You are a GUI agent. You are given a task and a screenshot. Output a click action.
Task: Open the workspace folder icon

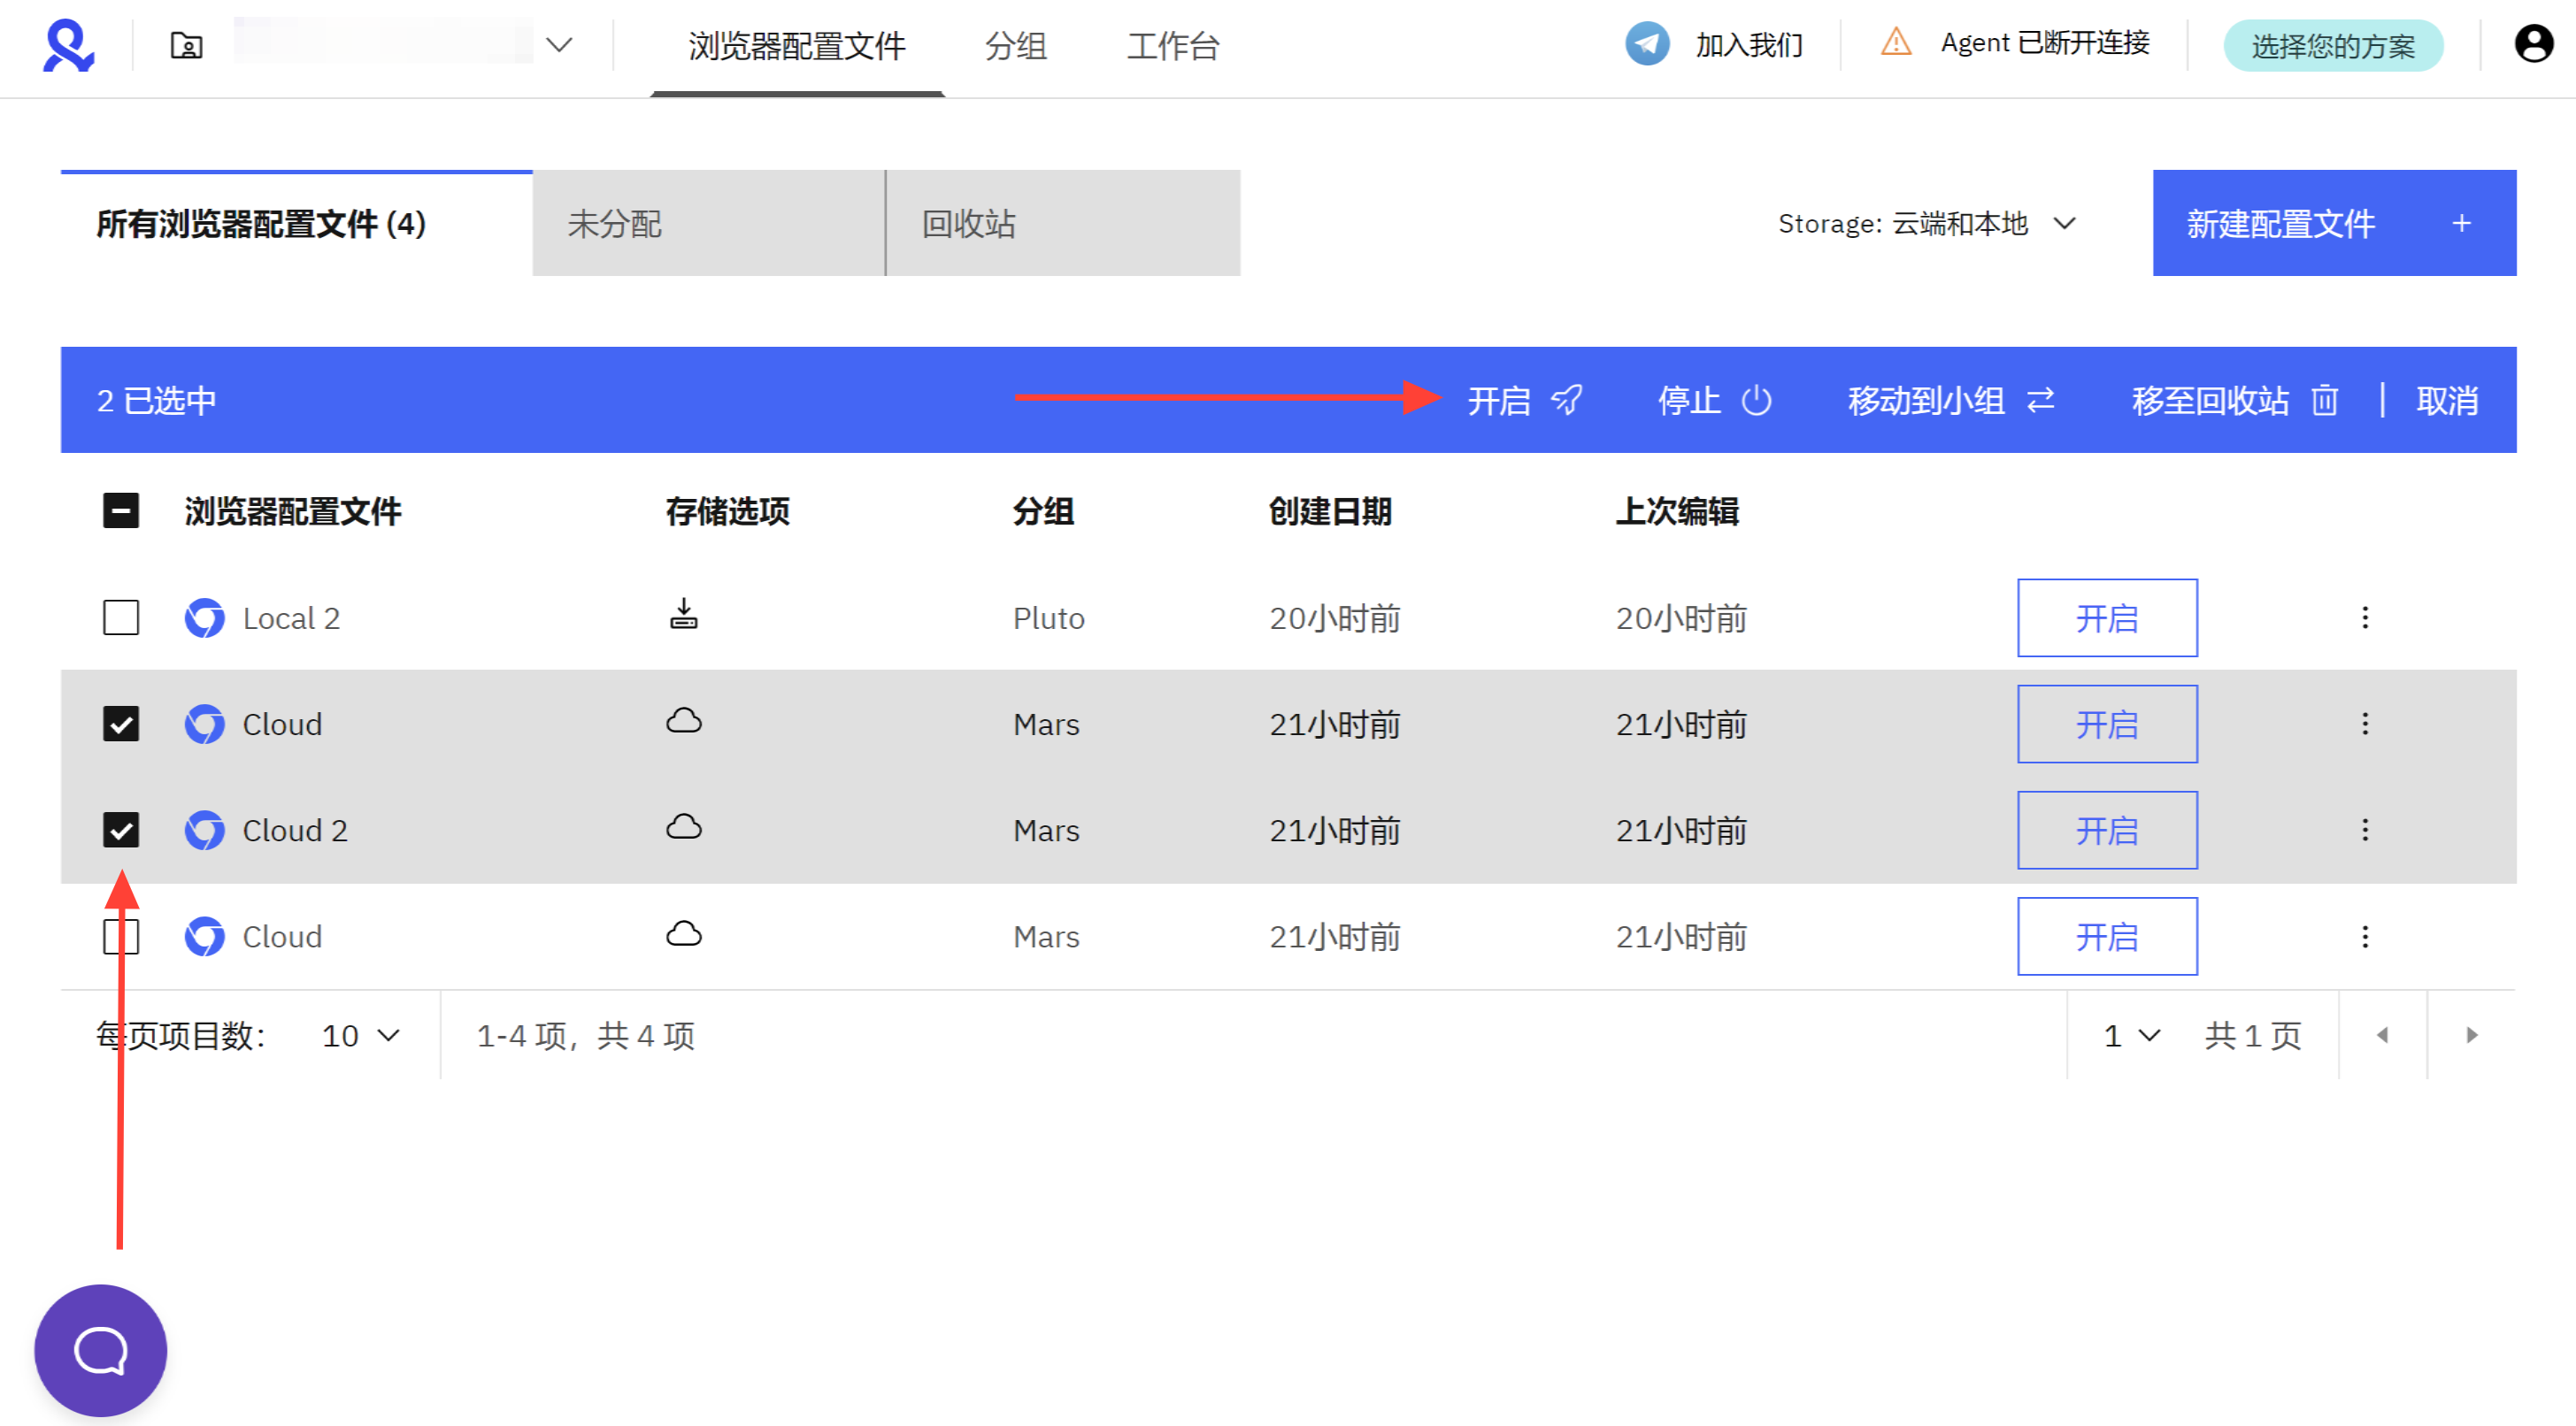coord(186,46)
